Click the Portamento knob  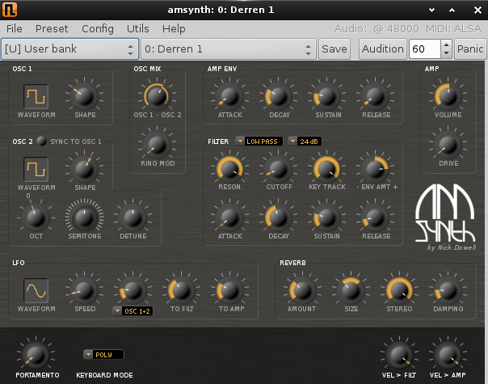point(36,355)
